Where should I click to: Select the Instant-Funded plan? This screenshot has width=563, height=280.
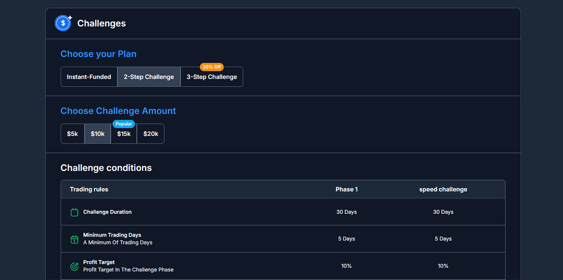(x=89, y=77)
